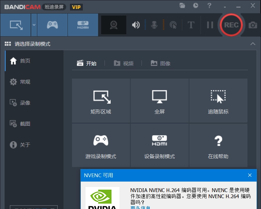This screenshot has height=209, width=261.
Task: Choose the 设备录制模式 tile
Action: coord(160,145)
